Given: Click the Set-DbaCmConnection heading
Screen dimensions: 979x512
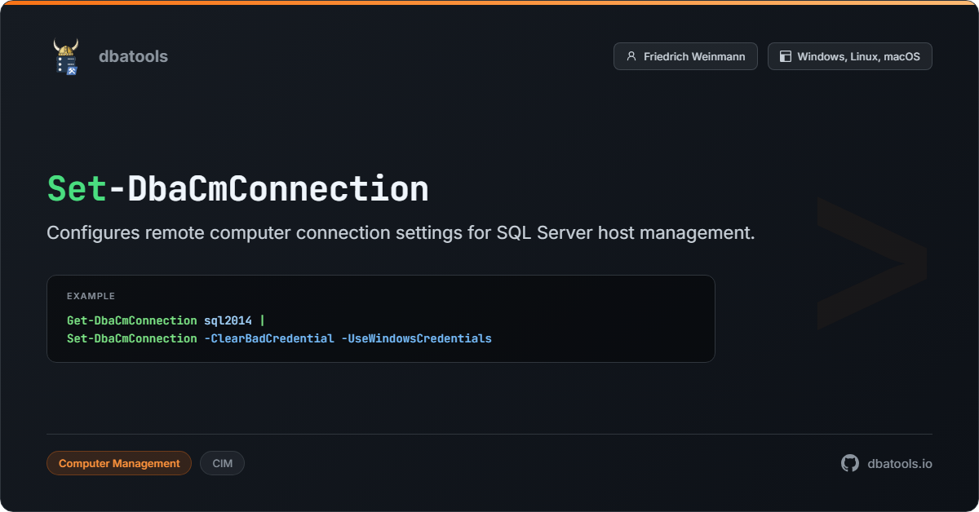Looking at the screenshot, I should tap(237, 188).
